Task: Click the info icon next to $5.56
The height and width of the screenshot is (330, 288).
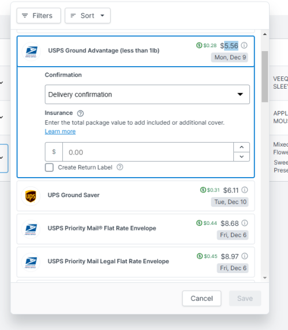Action: 244,45
